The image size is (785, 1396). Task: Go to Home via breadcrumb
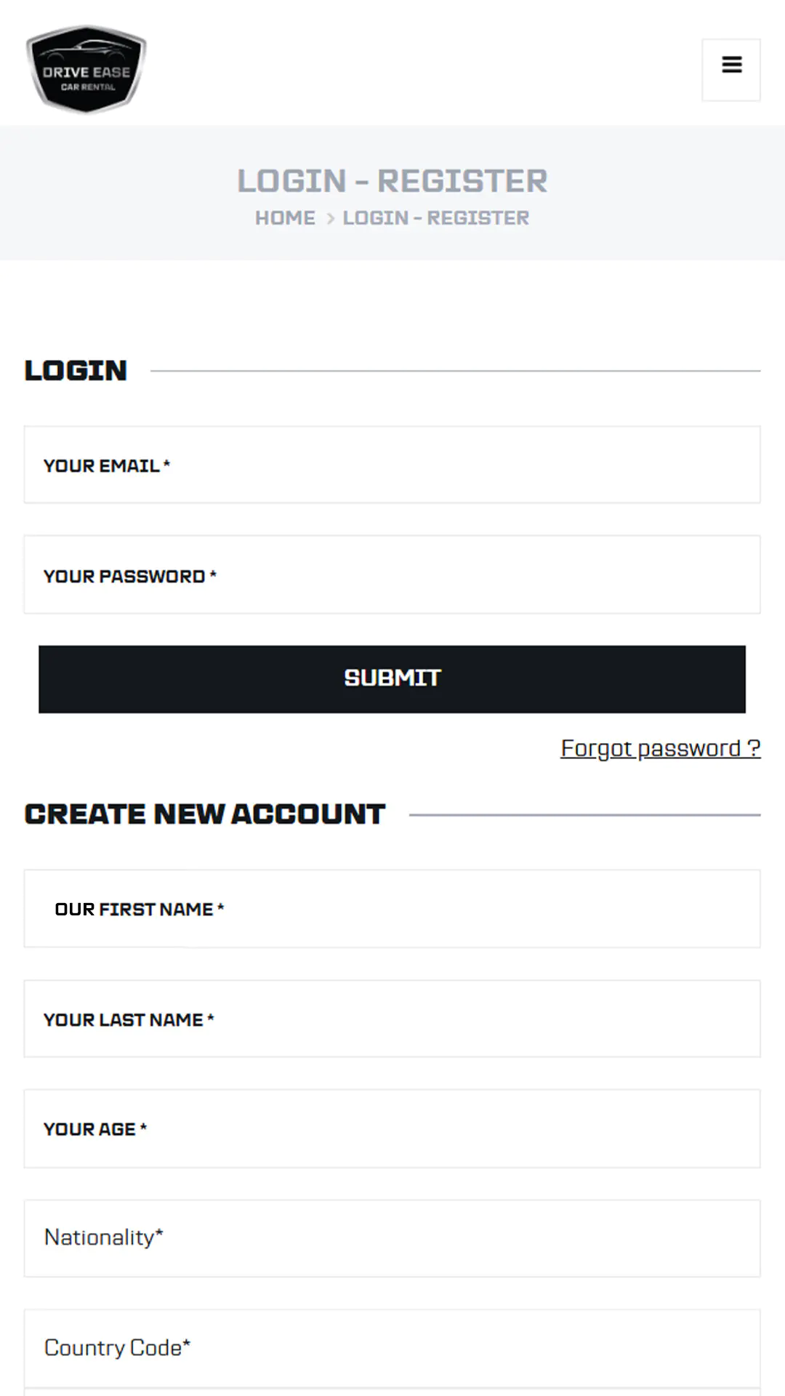[x=285, y=218]
